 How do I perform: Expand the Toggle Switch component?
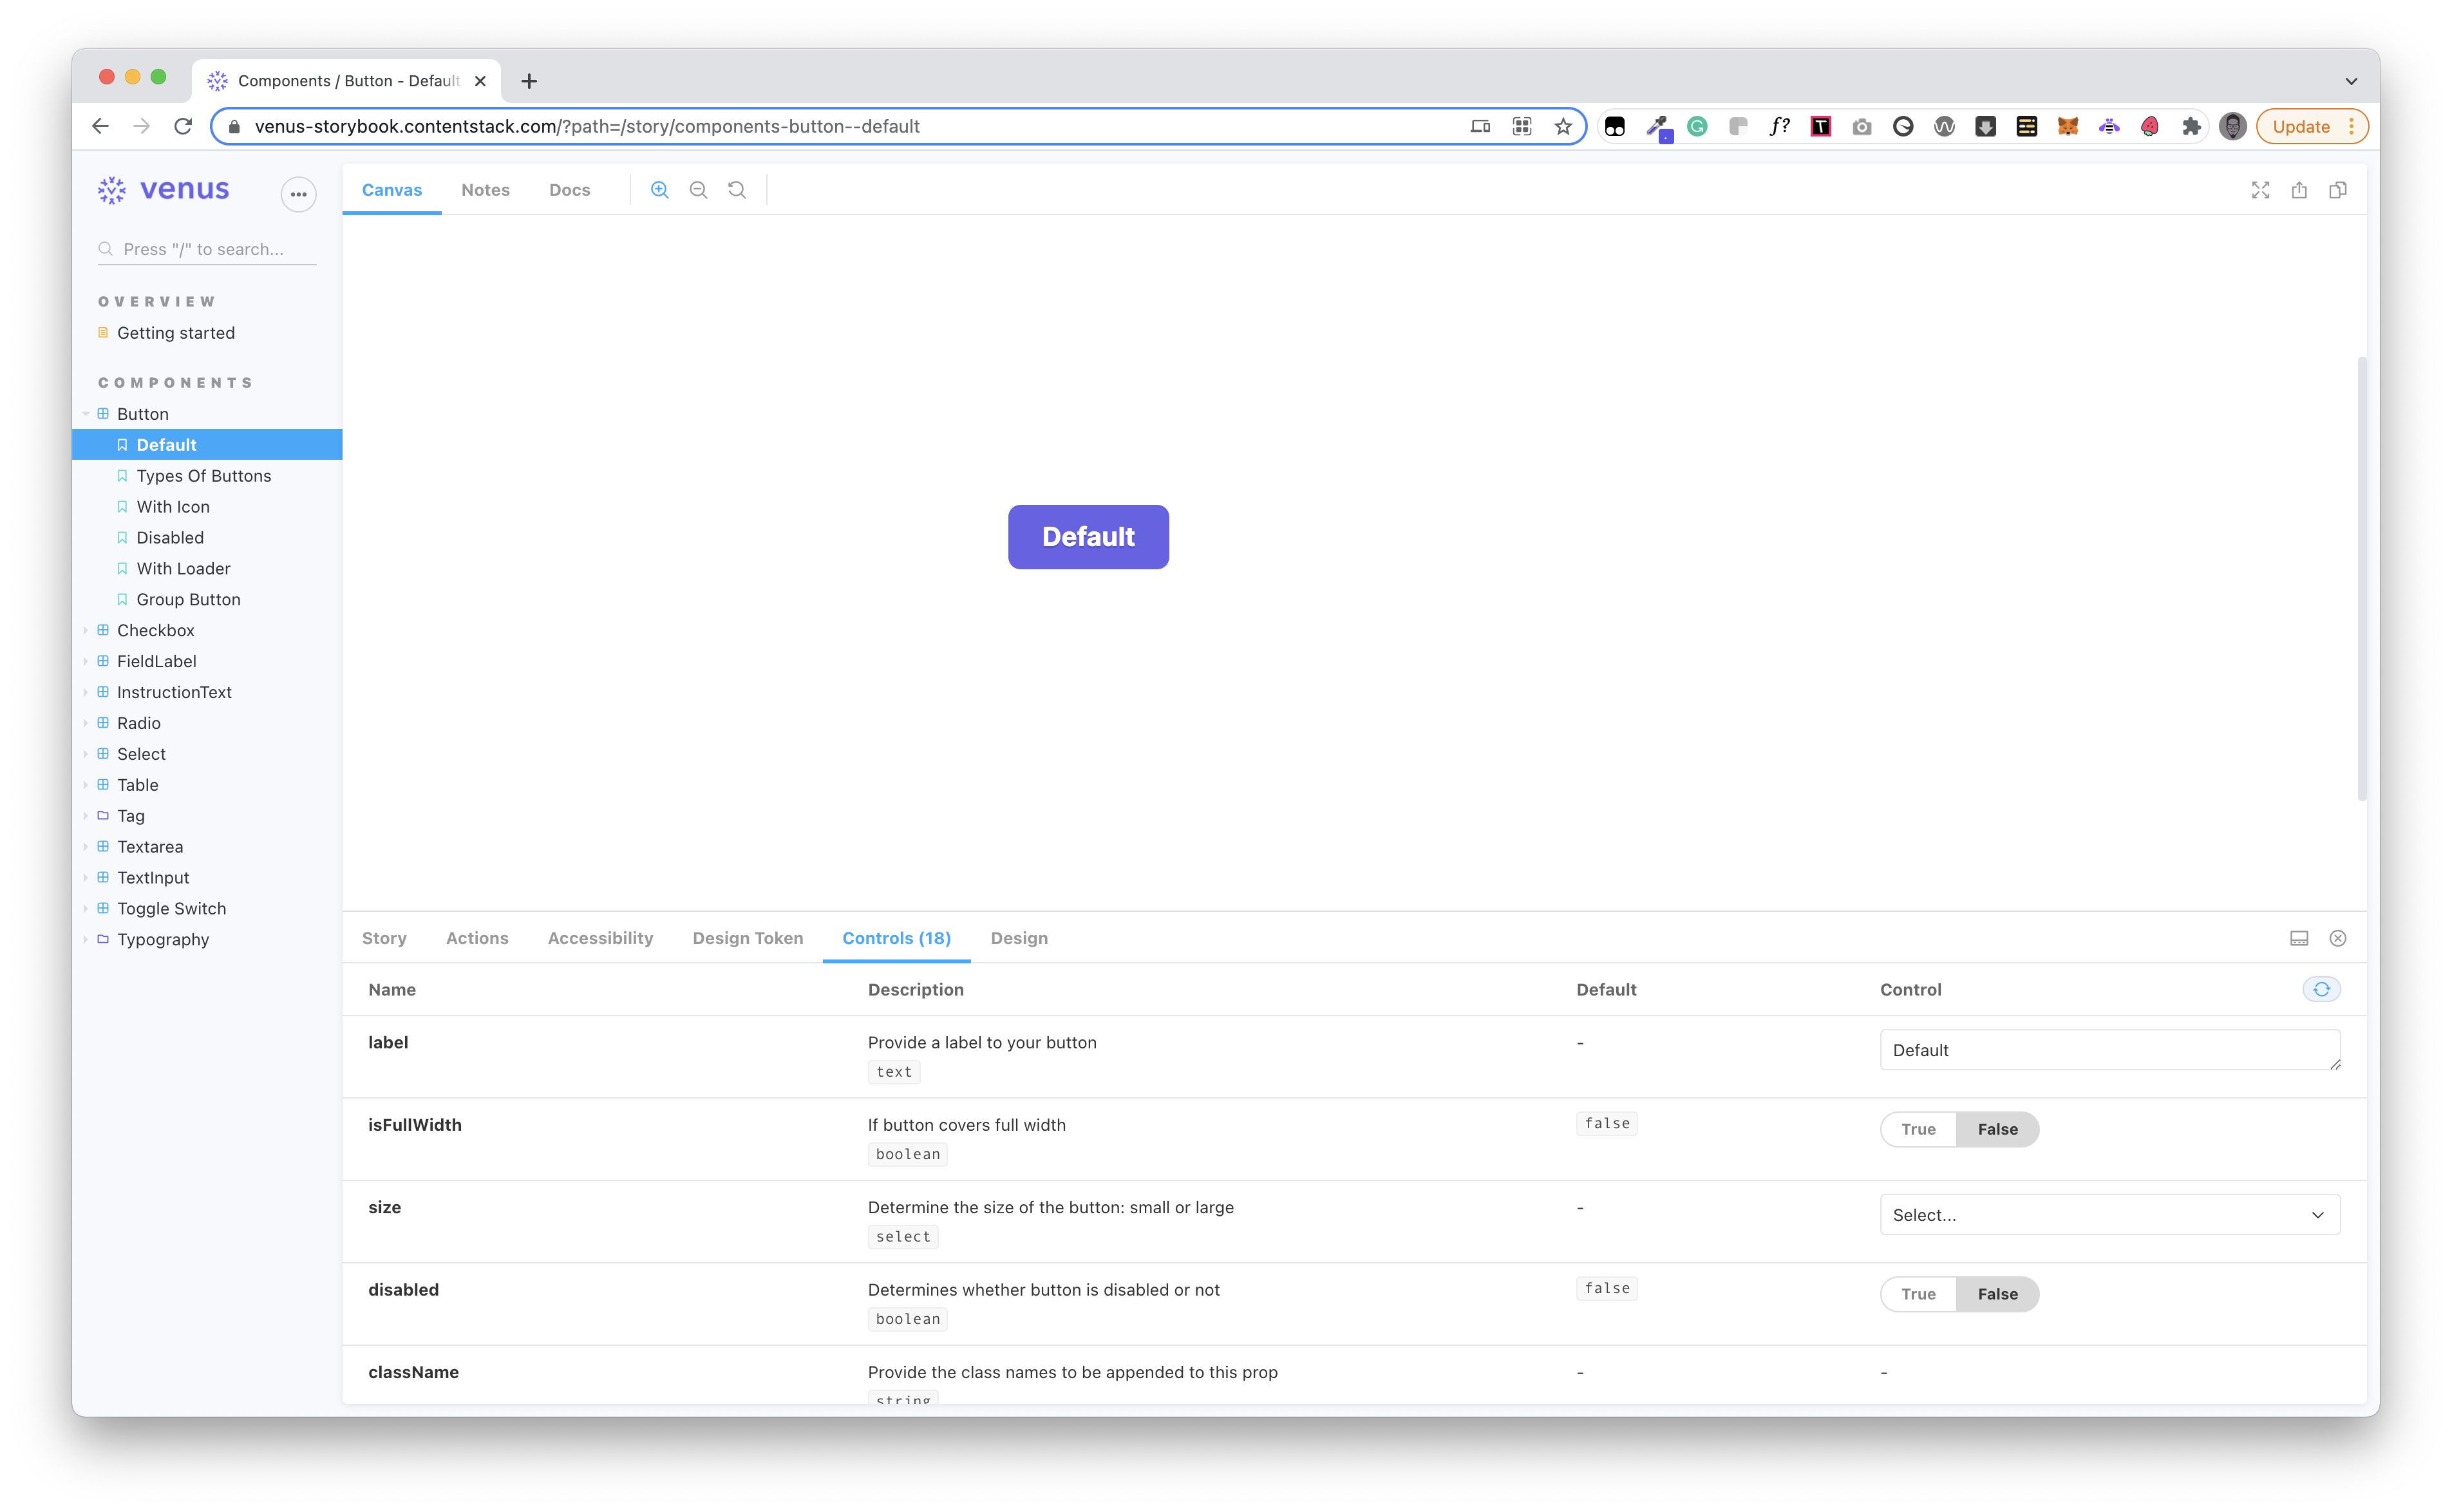(86, 908)
